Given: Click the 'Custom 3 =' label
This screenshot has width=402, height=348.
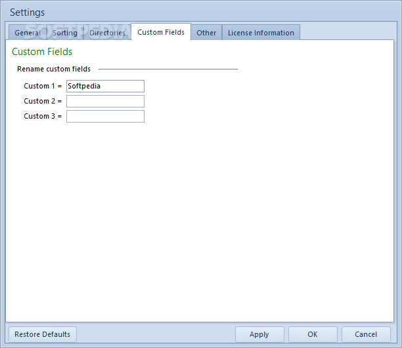Looking at the screenshot, I should tap(43, 116).
